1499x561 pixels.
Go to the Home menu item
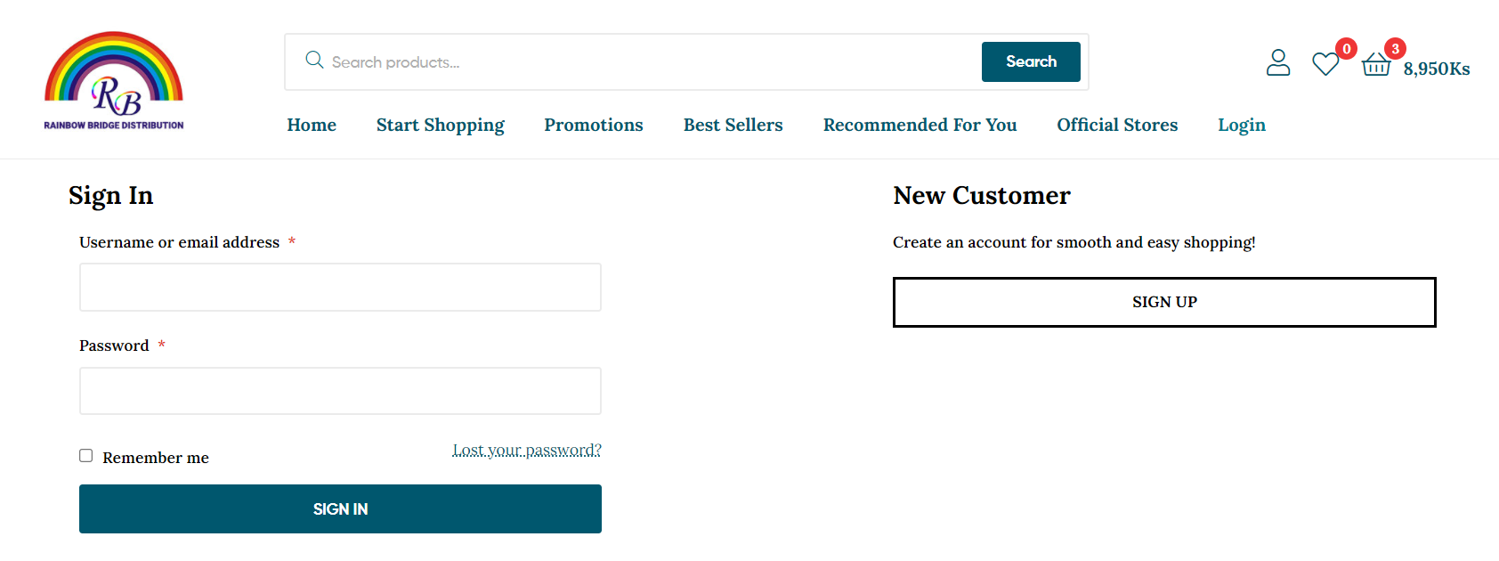(x=312, y=125)
